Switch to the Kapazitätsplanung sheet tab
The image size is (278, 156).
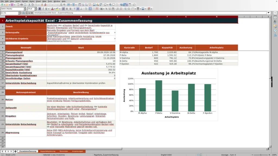pyautogui.click(x=48, y=151)
